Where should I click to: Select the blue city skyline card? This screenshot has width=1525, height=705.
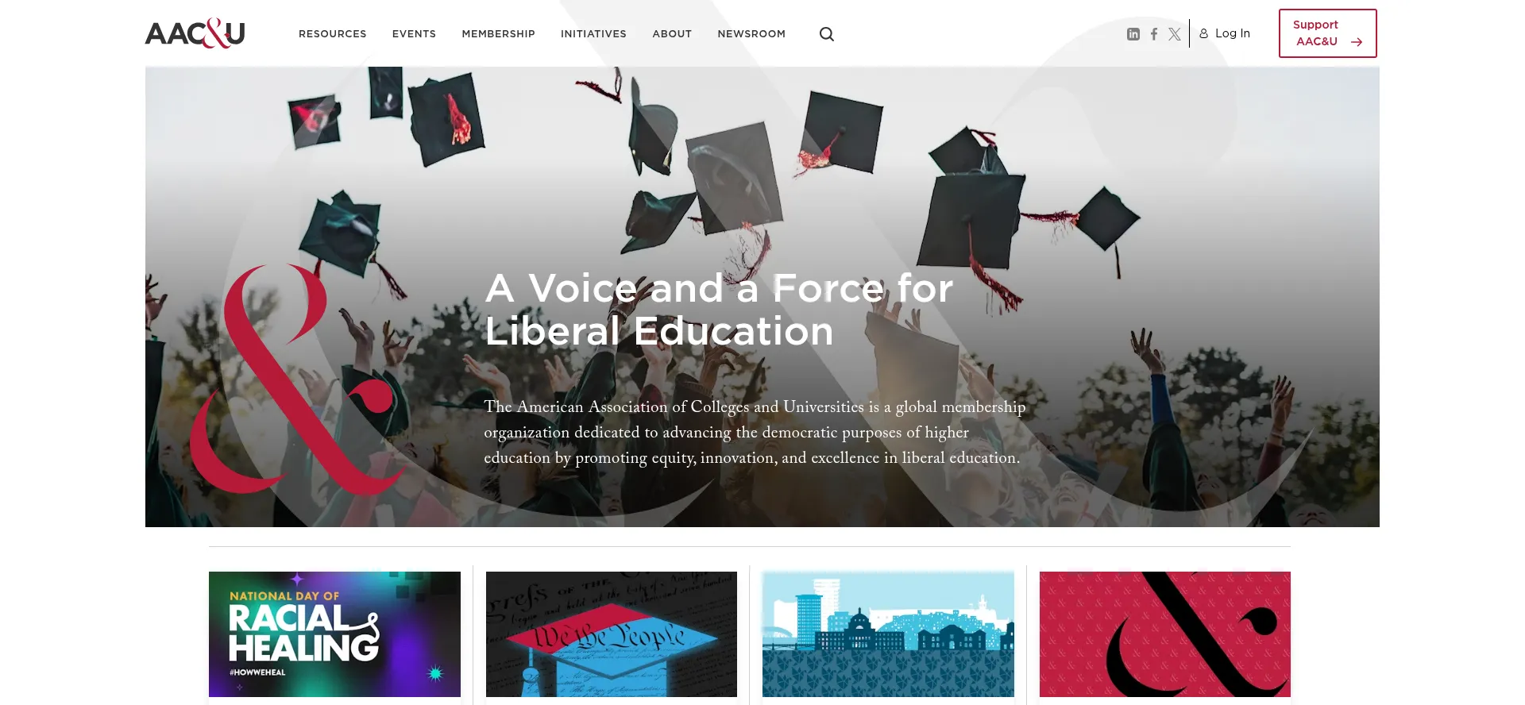point(888,634)
